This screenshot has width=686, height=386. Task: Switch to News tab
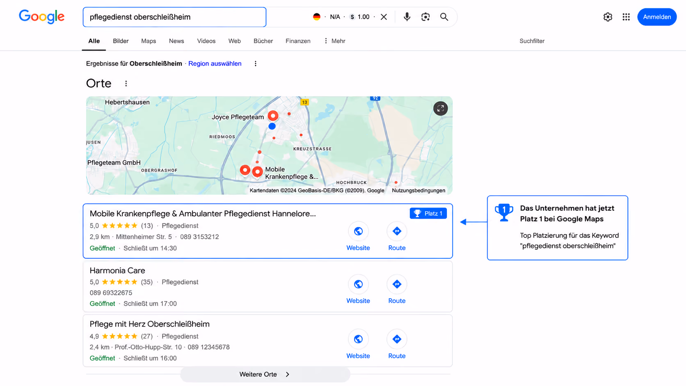pos(176,41)
